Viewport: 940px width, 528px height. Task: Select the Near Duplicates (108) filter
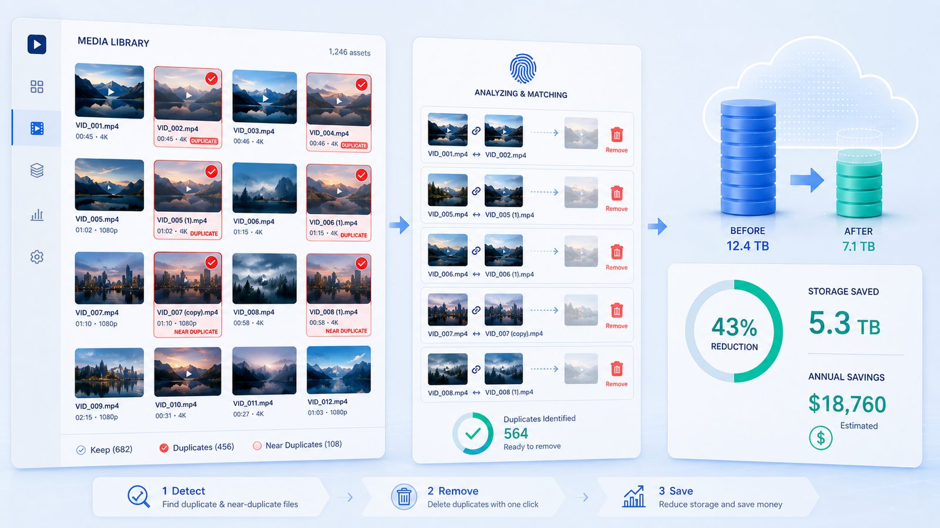(x=297, y=445)
